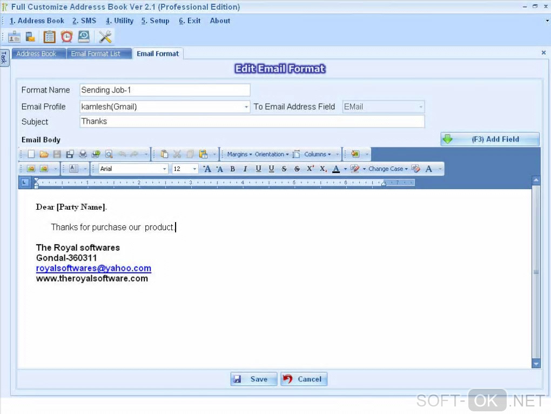Click the first image icon in formatting row
Viewport: 551px width, 414px height.
(31, 169)
